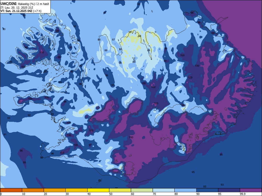Select the 10–20 orange legend color block
This screenshot has width=262, height=196.
[33, 190]
